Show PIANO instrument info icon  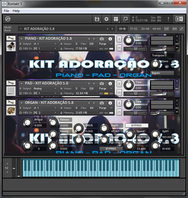coord(110,39)
